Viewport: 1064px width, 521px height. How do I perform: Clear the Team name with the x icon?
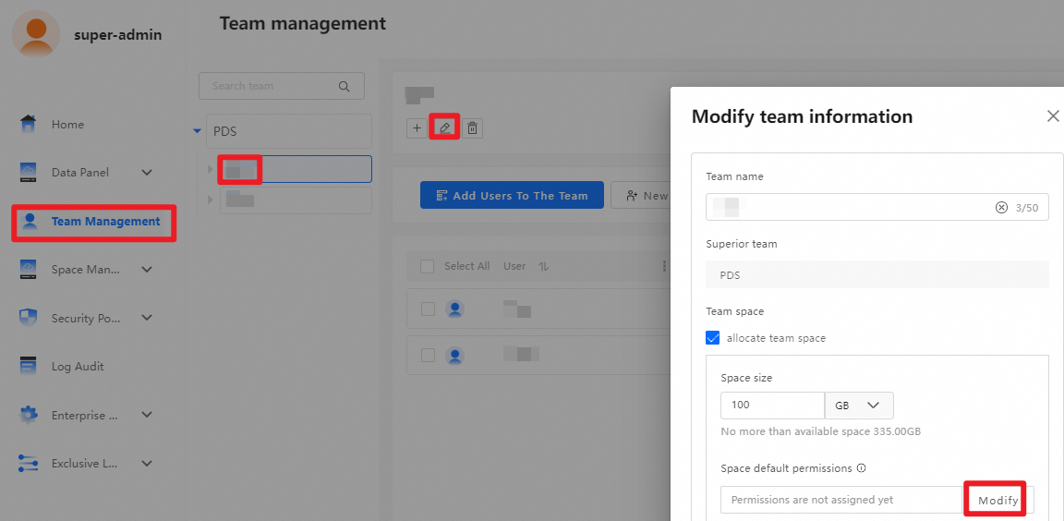click(x=1001, y=208)
